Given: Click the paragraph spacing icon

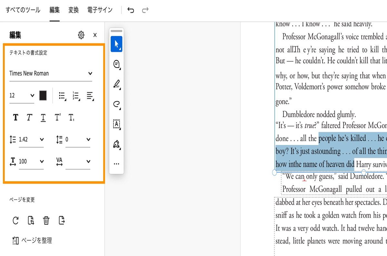Looking at the screenshot, I should coord(59,139).
